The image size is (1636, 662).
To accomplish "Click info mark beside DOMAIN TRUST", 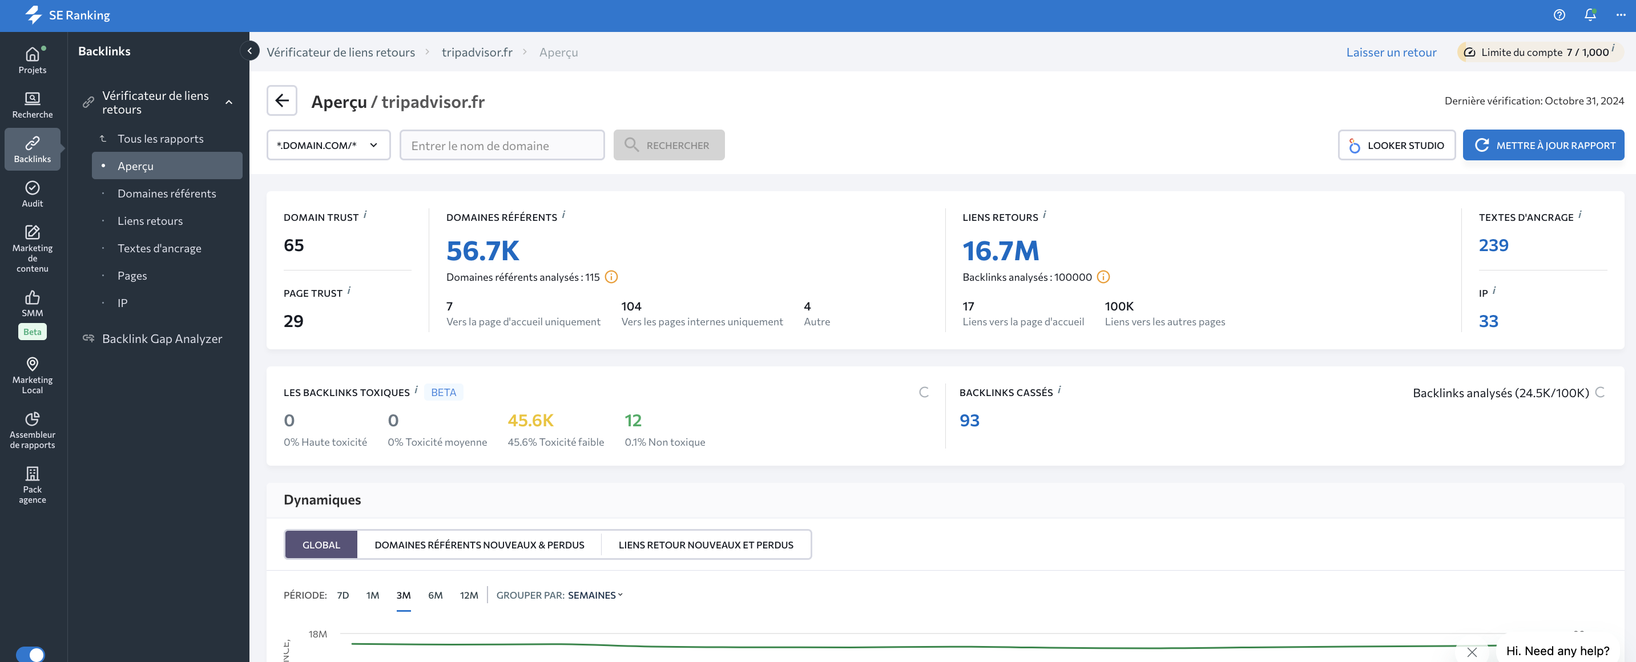I will coord(365,215).
